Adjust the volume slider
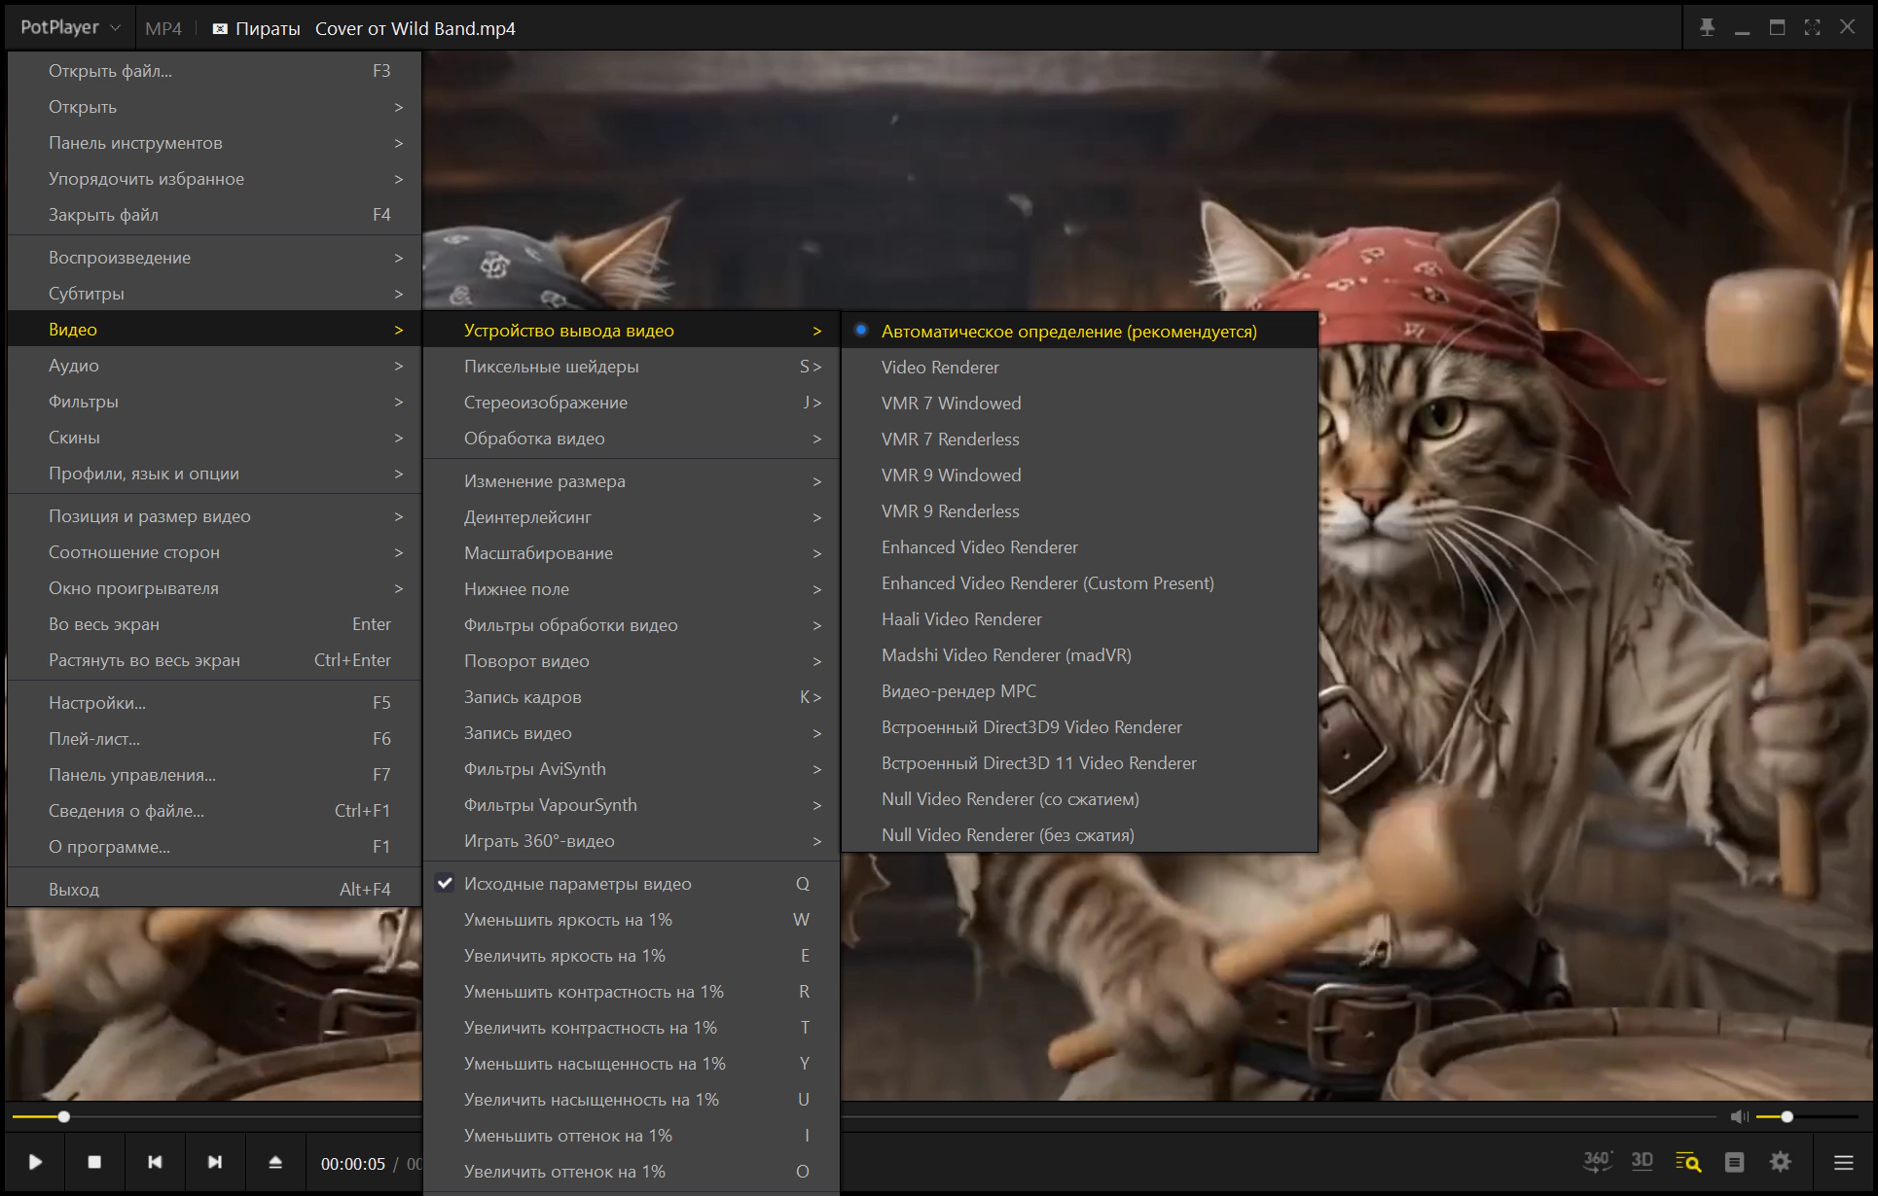Screen dimensions: 1878x1196 (x=1807, y=1116)
